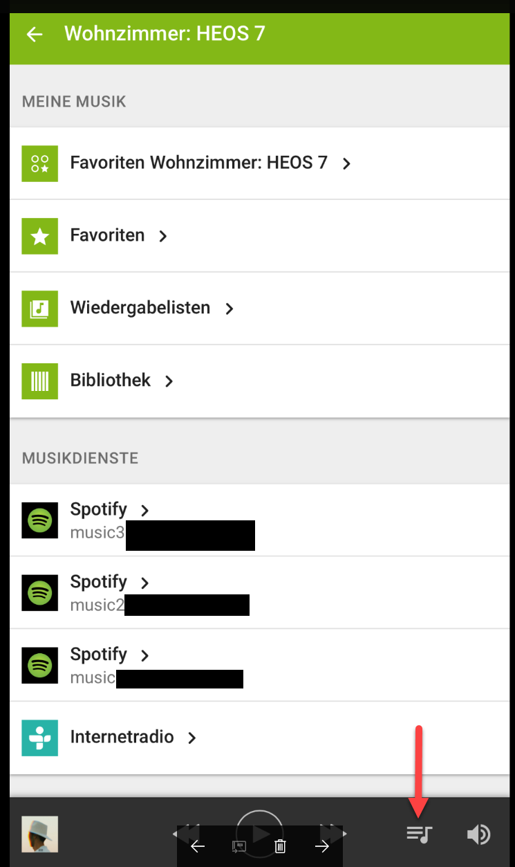Open the volume speaker control
This screenshot has width=515, height=867.
coord(478,834)
